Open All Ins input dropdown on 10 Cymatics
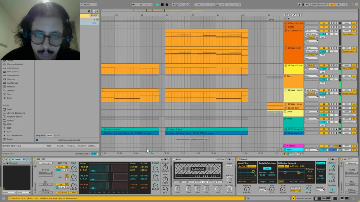Screen dimensions: 360x202 coord(311,31)
